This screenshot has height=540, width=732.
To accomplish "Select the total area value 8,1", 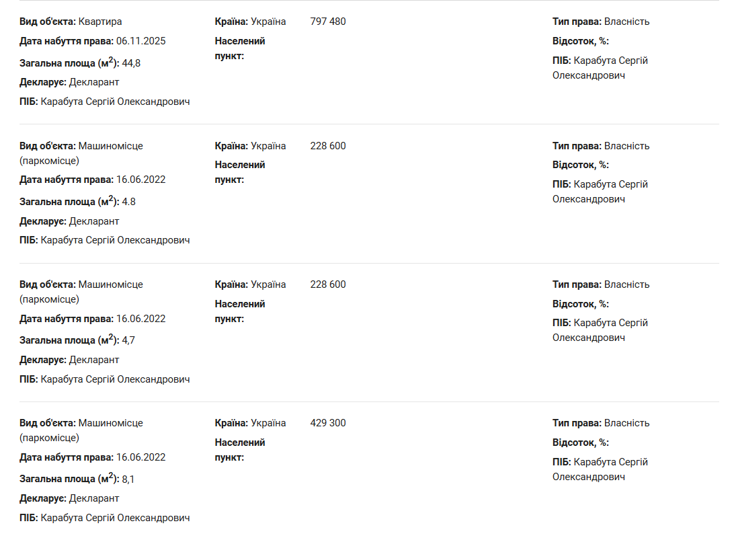I will click(x=128, y=479).
